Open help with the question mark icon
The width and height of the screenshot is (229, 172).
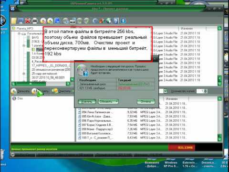pos(116,21)
